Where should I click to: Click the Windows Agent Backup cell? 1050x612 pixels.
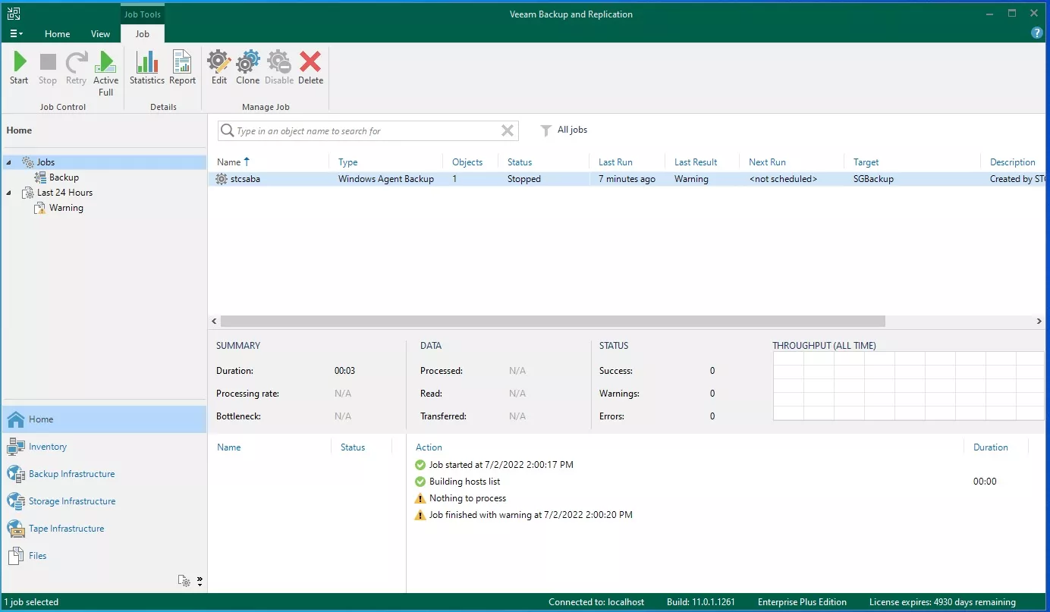pos(386,179)
